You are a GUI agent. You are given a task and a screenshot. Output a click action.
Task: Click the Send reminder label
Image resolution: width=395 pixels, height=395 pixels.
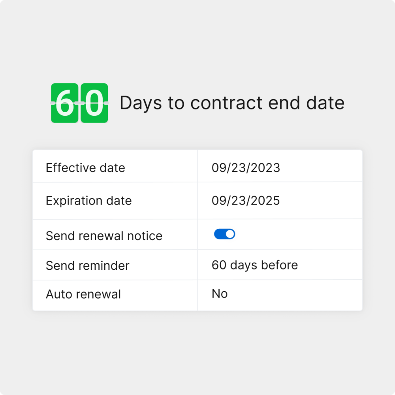click(87, 265)
